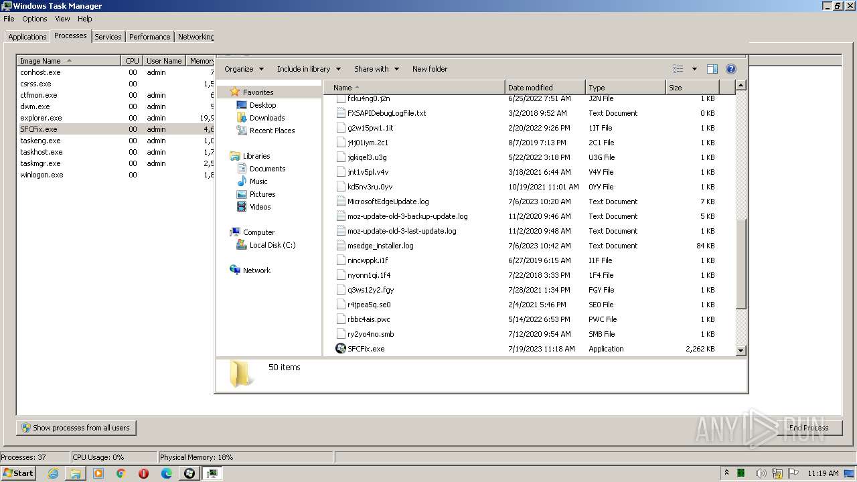Open Microsoft Edge from the taskbar
This screenshot has width=857, height=482.
[x=167, y=473]
